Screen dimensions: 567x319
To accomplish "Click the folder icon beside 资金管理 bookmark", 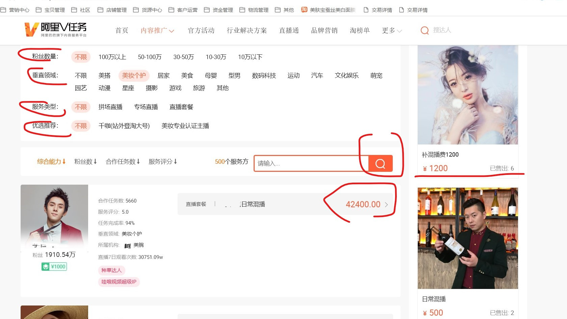I will 206,10.
